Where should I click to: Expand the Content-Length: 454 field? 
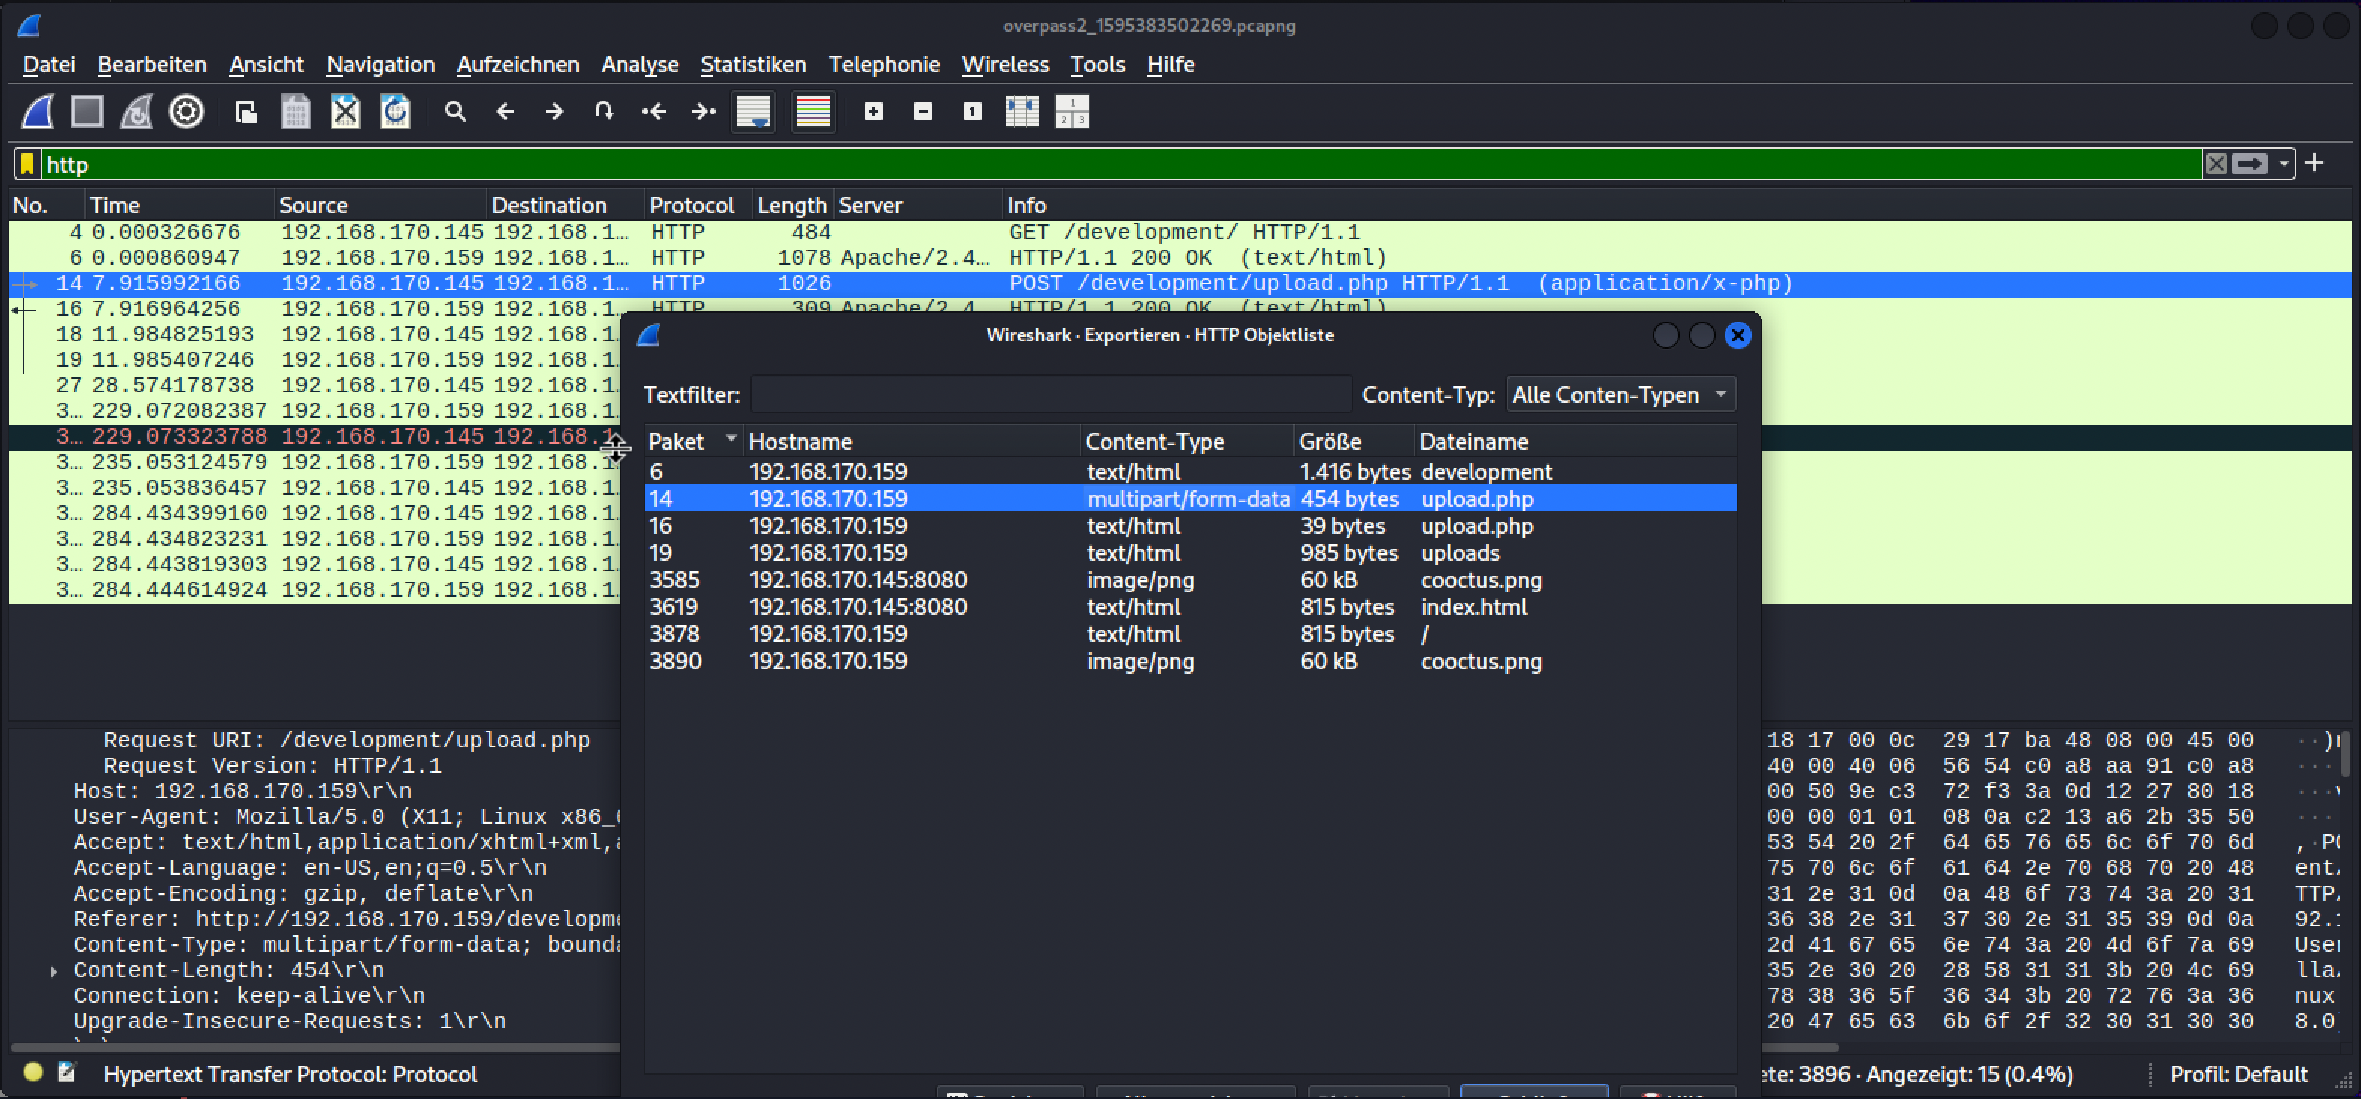pyautogui.click(x=54, y=970)
